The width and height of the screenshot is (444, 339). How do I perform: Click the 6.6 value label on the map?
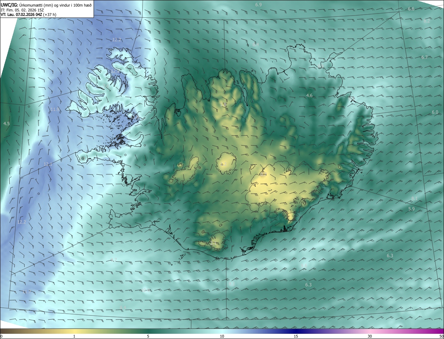(411, 9)
